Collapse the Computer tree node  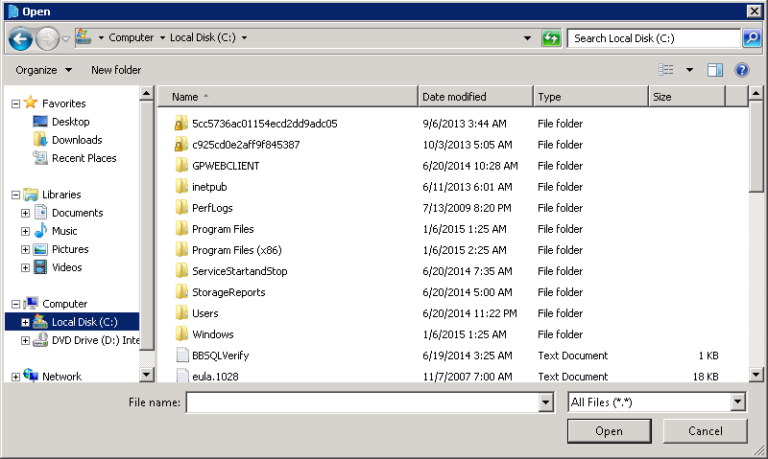click(15, 304)
